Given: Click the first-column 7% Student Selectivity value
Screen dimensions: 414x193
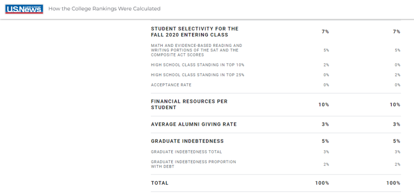Looking at the screenshot, I should [325, 32].
